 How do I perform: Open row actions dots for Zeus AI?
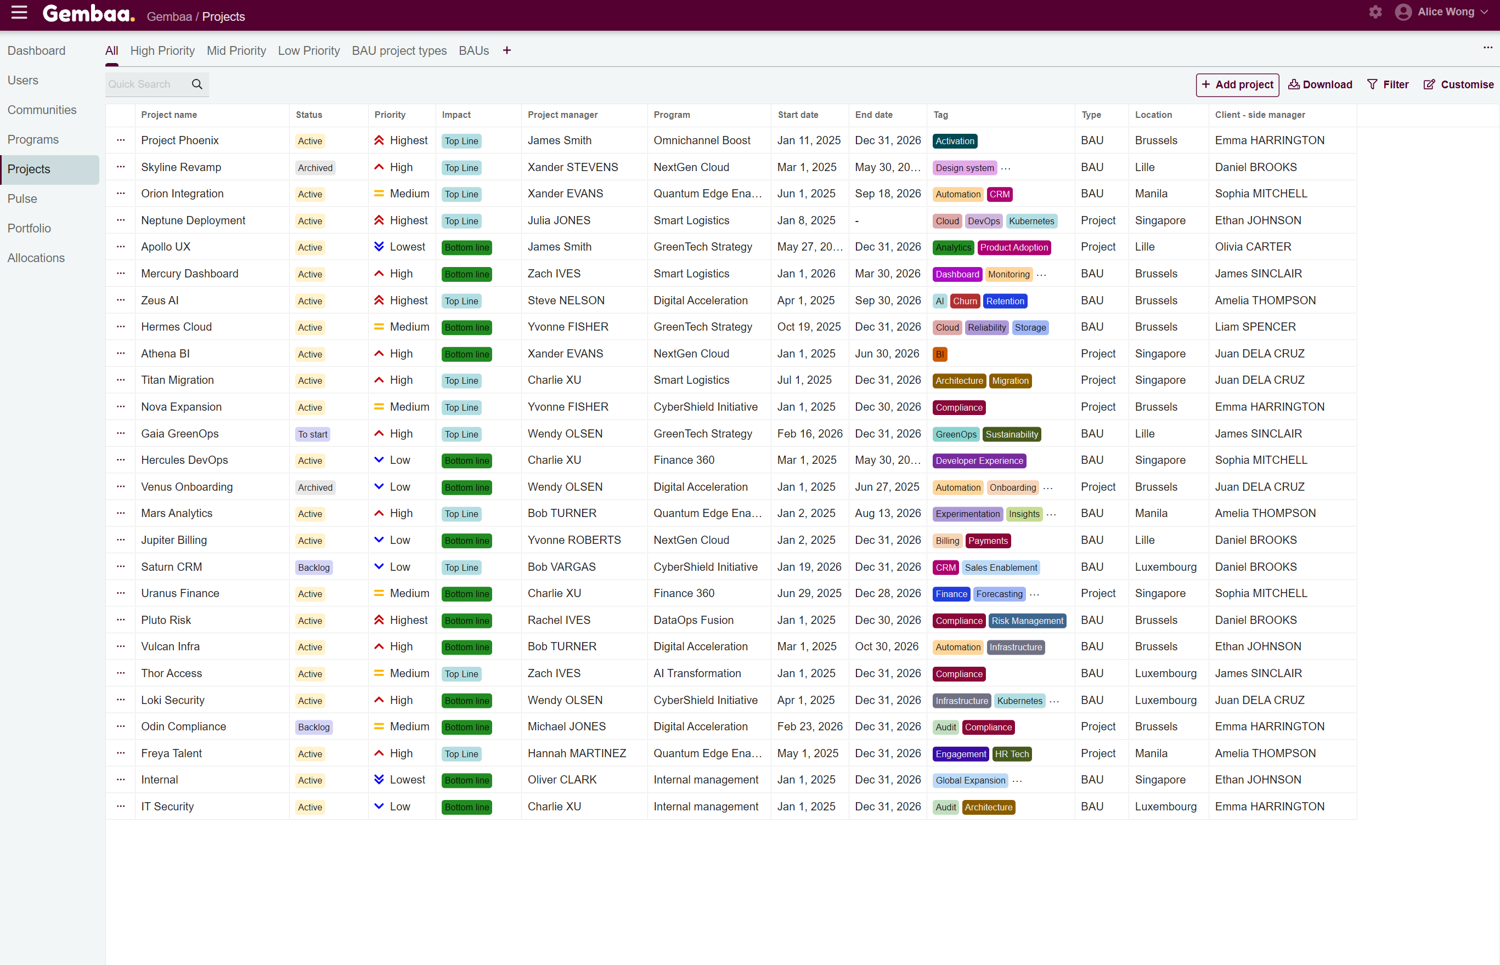[120, 301]
